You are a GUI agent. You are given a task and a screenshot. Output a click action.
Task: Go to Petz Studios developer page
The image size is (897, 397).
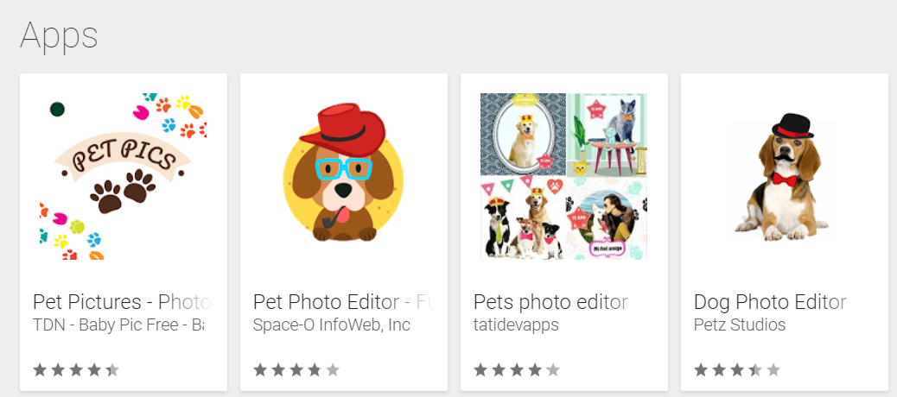pos(740,325)
